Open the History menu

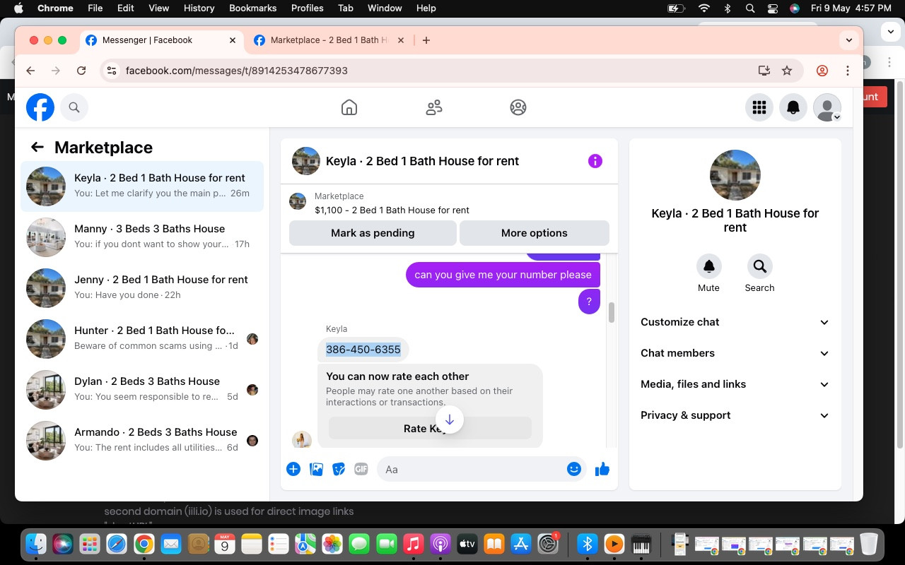199,8
